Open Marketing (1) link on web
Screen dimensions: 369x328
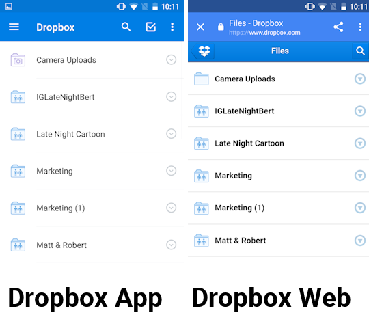coord(240,208)
